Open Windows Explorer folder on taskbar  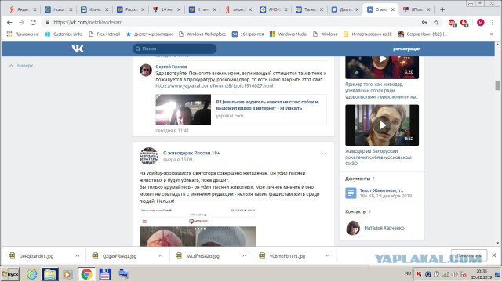[x=50, y=274]
